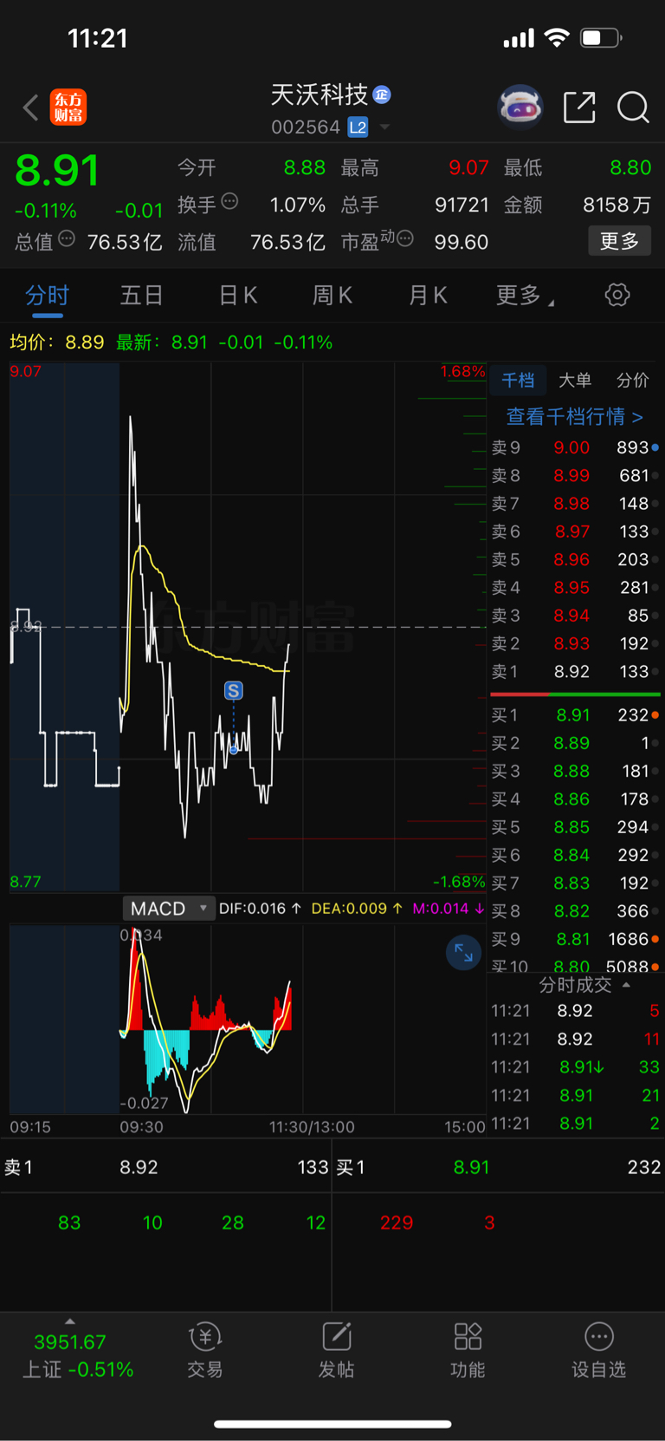This screenshot has height=1441, width=665.
Task: Tap the back arrow icon
Action: point(31,108)
